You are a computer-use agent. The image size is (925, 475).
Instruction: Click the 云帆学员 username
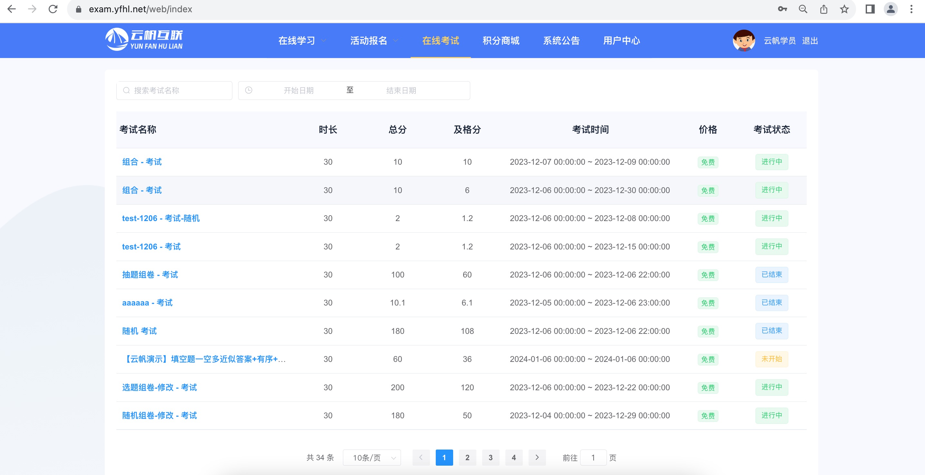pyautogui.click(x=779, y=41)
